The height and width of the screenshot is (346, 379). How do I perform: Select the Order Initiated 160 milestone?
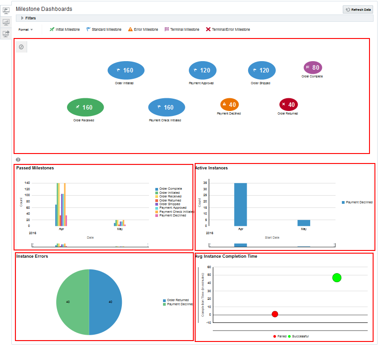[x=126, y=70]
